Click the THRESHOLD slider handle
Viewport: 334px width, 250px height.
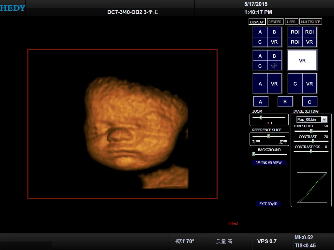[x=311, y=131]
